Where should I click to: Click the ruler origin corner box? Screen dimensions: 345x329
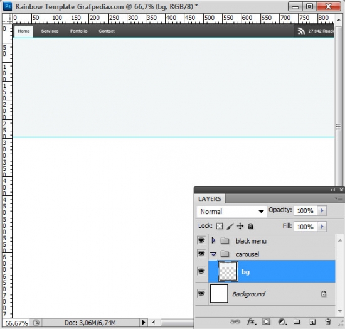(7, 18)
